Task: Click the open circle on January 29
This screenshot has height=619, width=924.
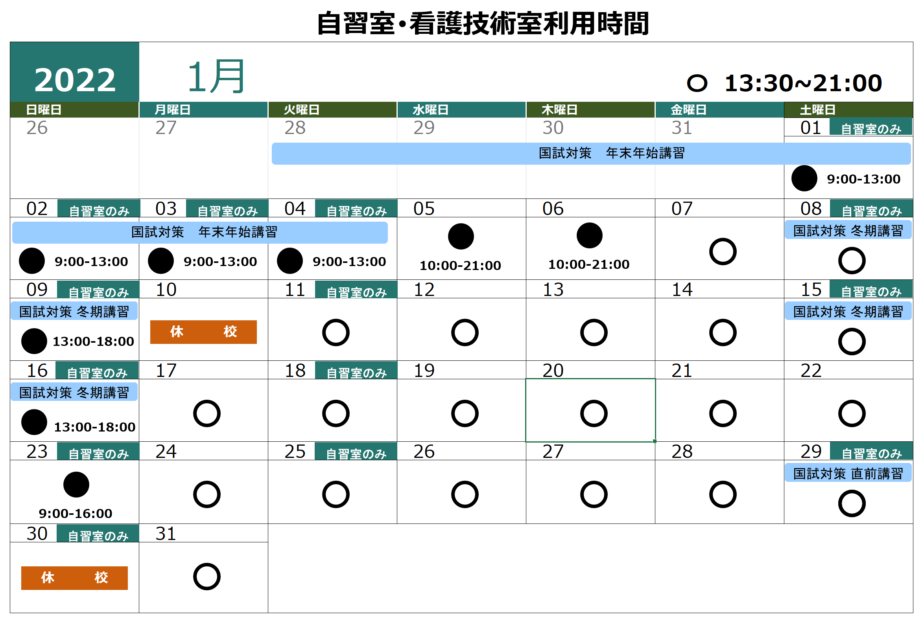Action: (x=852, y=504)
